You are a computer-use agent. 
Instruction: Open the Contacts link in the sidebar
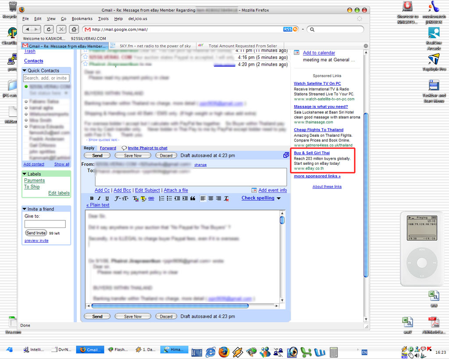pyautogui.click(x=33, y=60)
